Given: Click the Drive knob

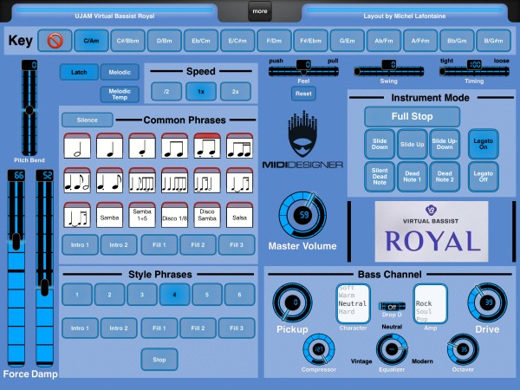Looking at the screenshot, I should point(487,302).
